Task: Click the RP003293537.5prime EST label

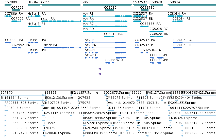Action: click(198, 133)
